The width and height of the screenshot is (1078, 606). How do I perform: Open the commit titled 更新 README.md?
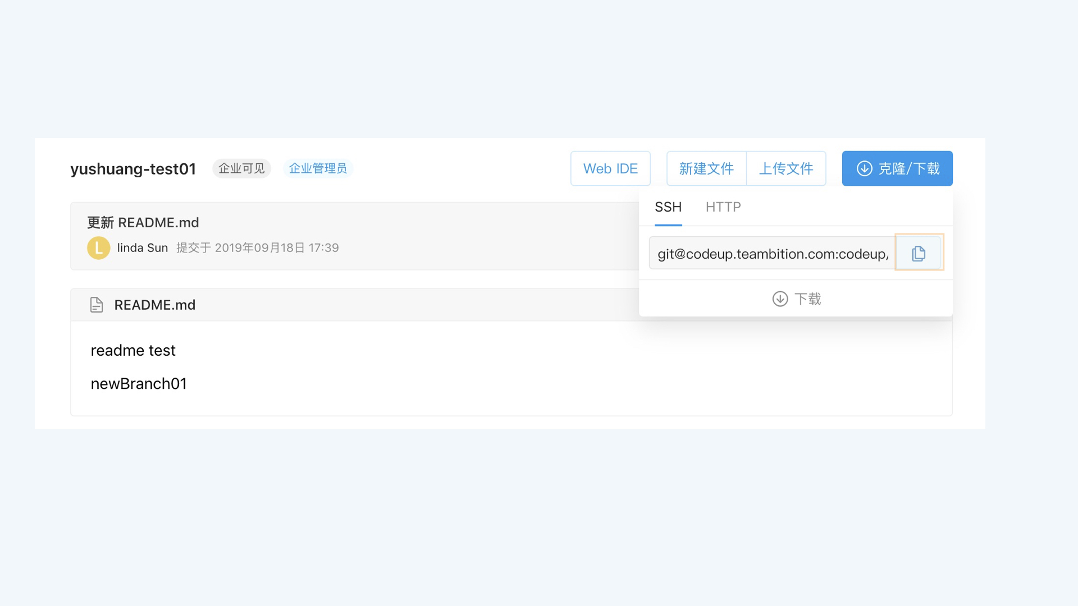pyautogui.click(x=143, y=223)
